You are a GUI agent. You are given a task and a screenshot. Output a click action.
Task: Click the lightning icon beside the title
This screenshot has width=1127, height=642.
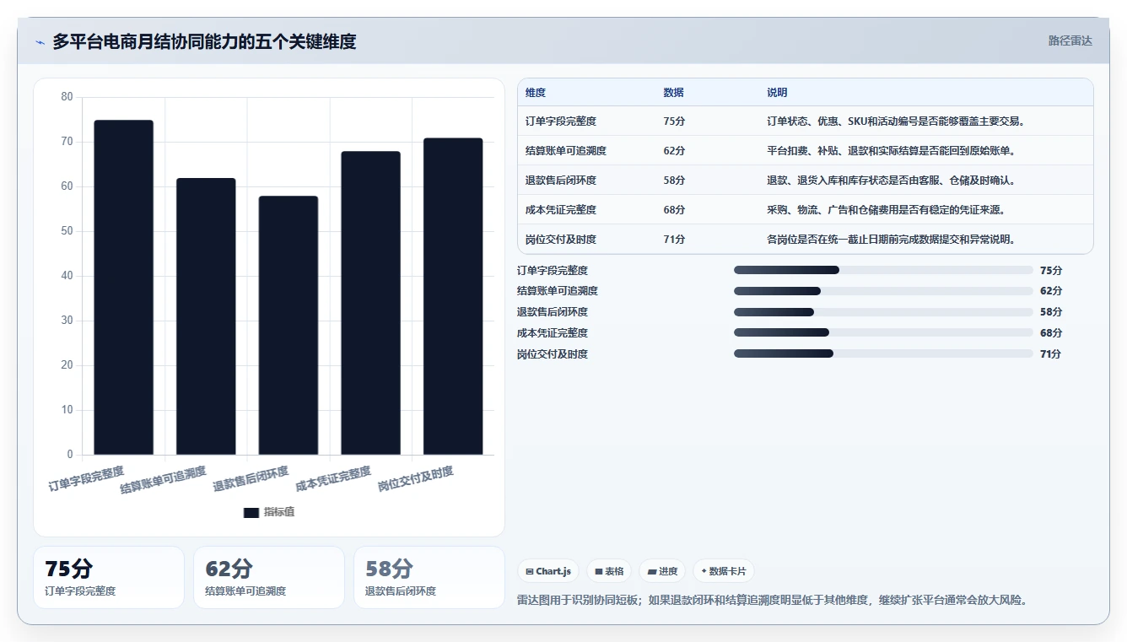pos(40,42)
